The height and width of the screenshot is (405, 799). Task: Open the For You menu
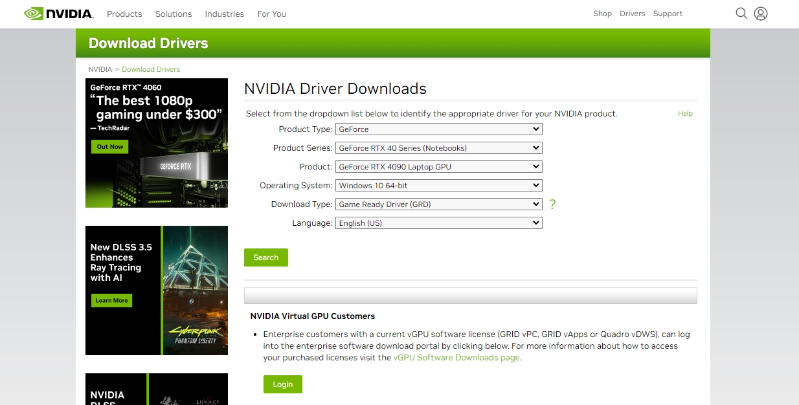271,14
